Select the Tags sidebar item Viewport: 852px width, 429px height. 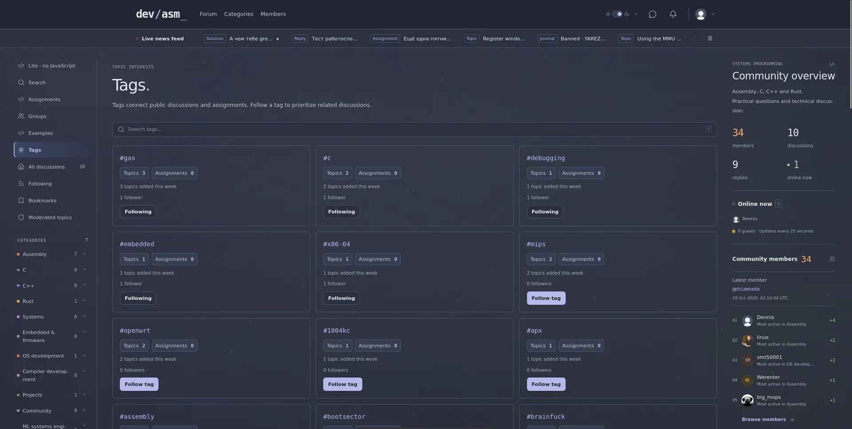52,150
